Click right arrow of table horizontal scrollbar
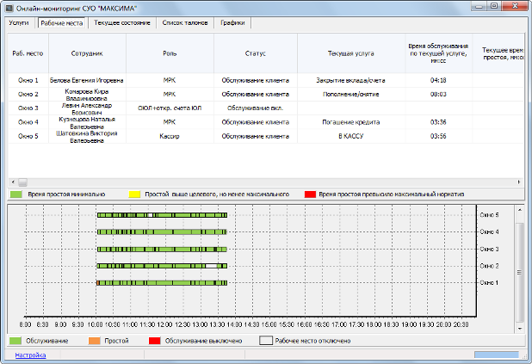Viewport: 532px width, 364px height. point(519,182)
